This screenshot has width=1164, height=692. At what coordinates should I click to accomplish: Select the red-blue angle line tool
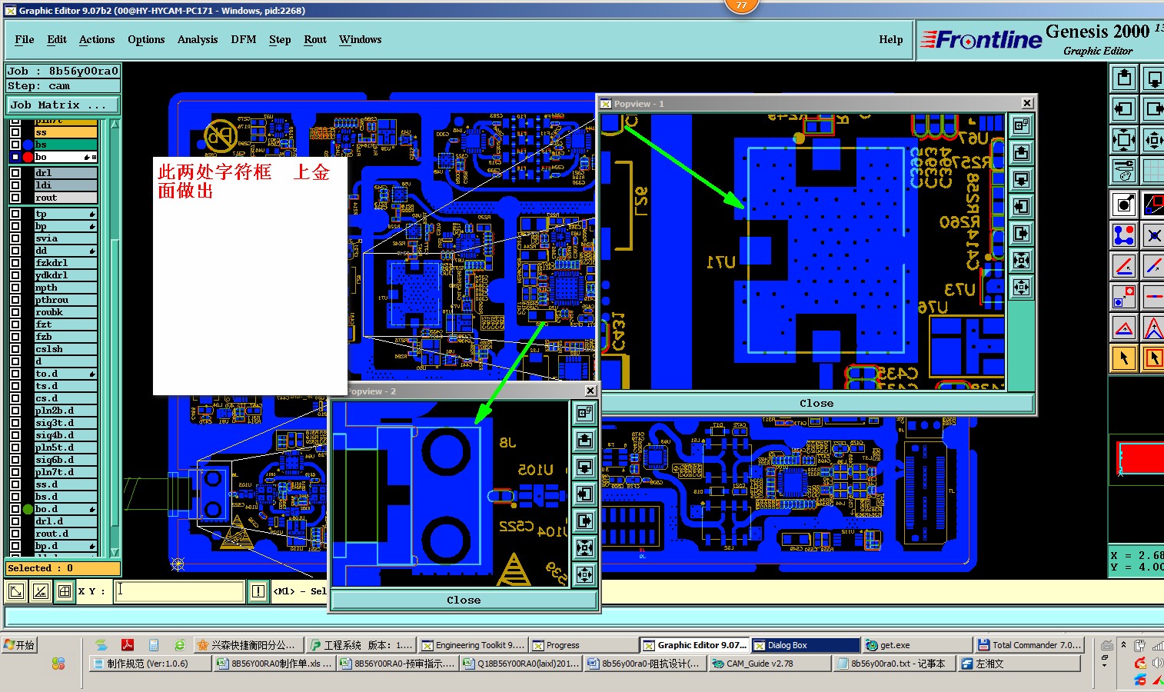[x=1124, y=266]
